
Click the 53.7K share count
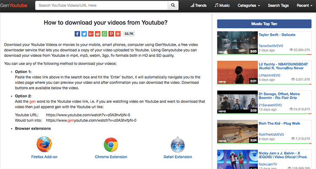(129, 34)
